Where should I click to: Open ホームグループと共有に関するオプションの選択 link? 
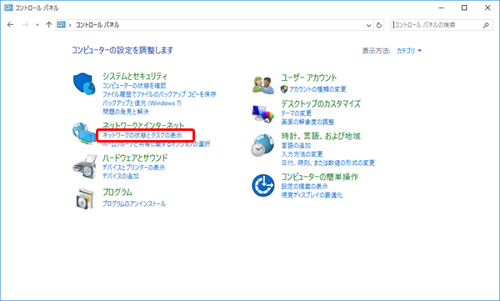pyautogui.click(x=157, y=144)
